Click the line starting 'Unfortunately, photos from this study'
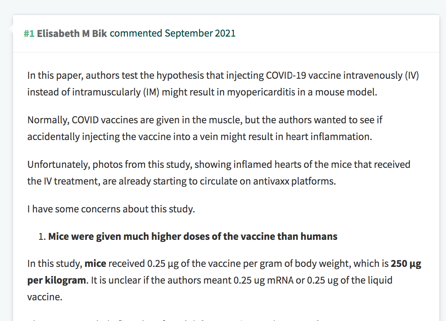The image size is (446, 321). [x=219, y=165]
